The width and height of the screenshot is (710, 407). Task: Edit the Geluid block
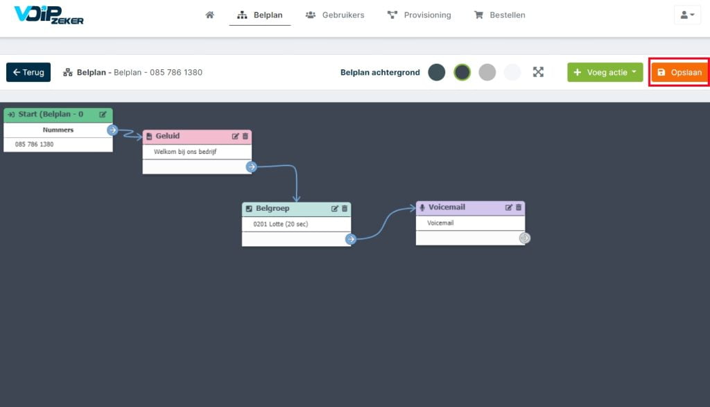pyautogui.click(x=235, y=137)
